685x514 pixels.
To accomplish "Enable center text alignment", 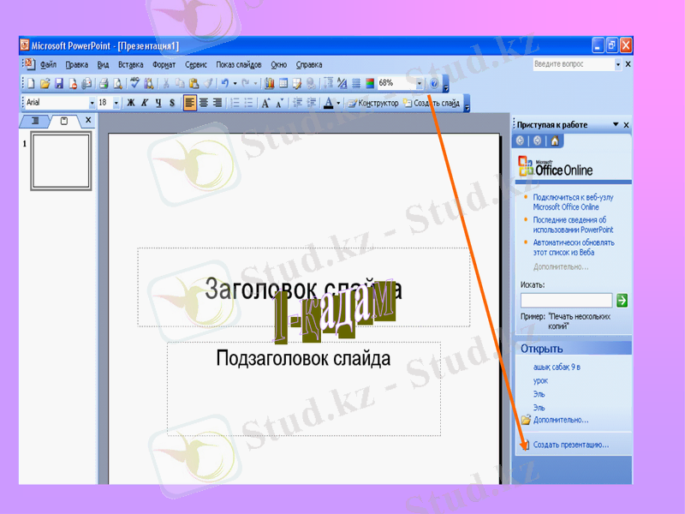I will tap(203, 103).
